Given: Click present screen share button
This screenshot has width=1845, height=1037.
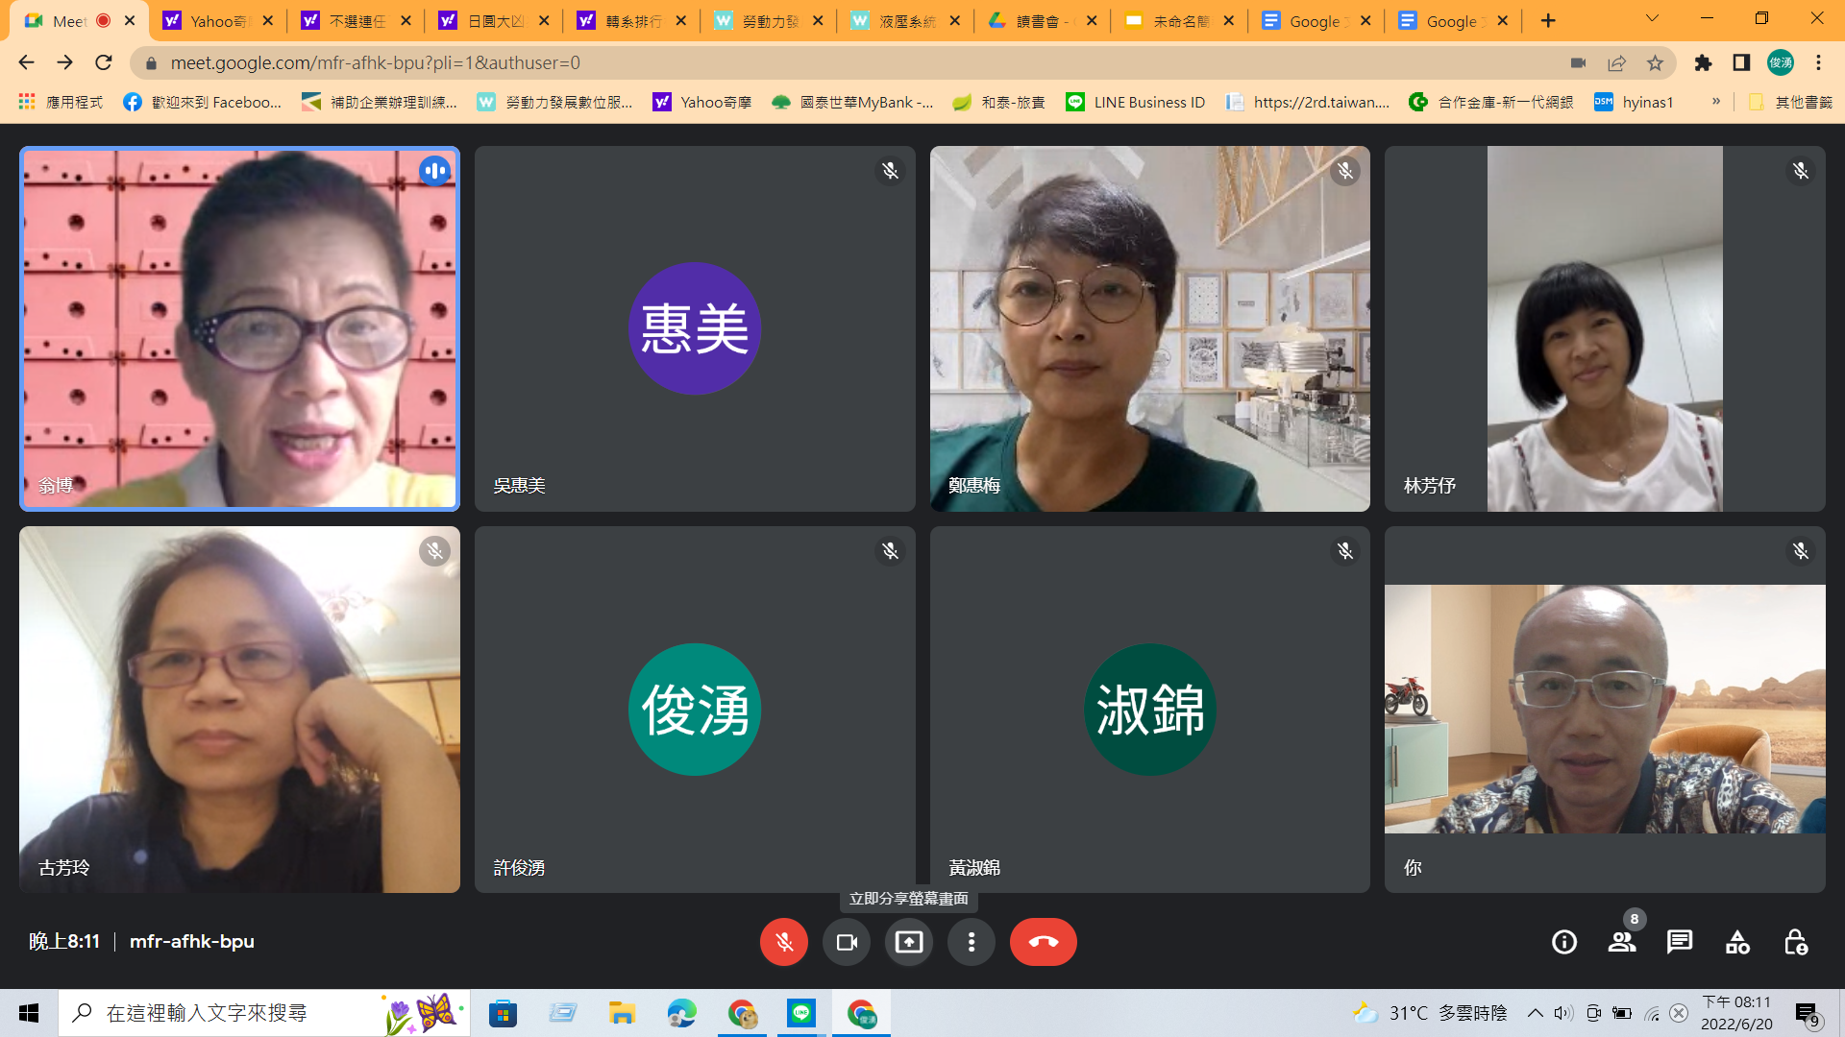Looking at the screenshot, I should pos(908,942).
